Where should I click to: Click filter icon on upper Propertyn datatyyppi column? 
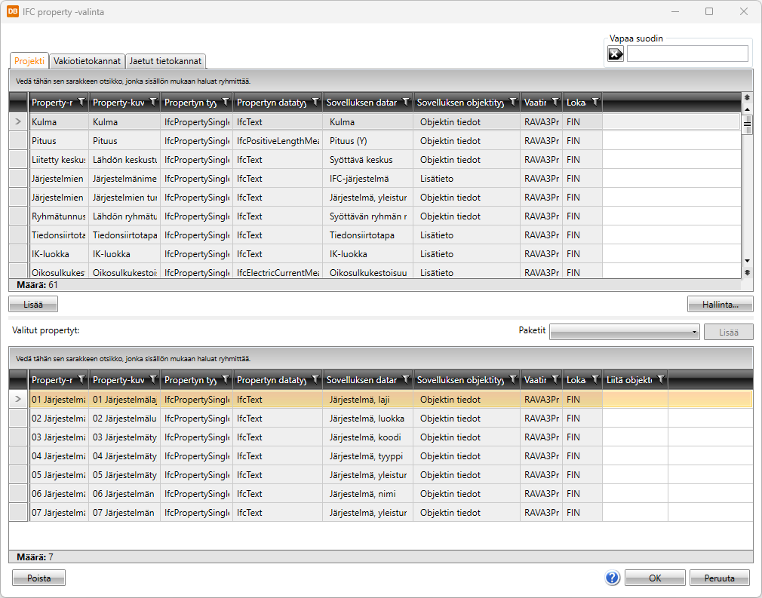pyautogui.click(x=315, y=102)
